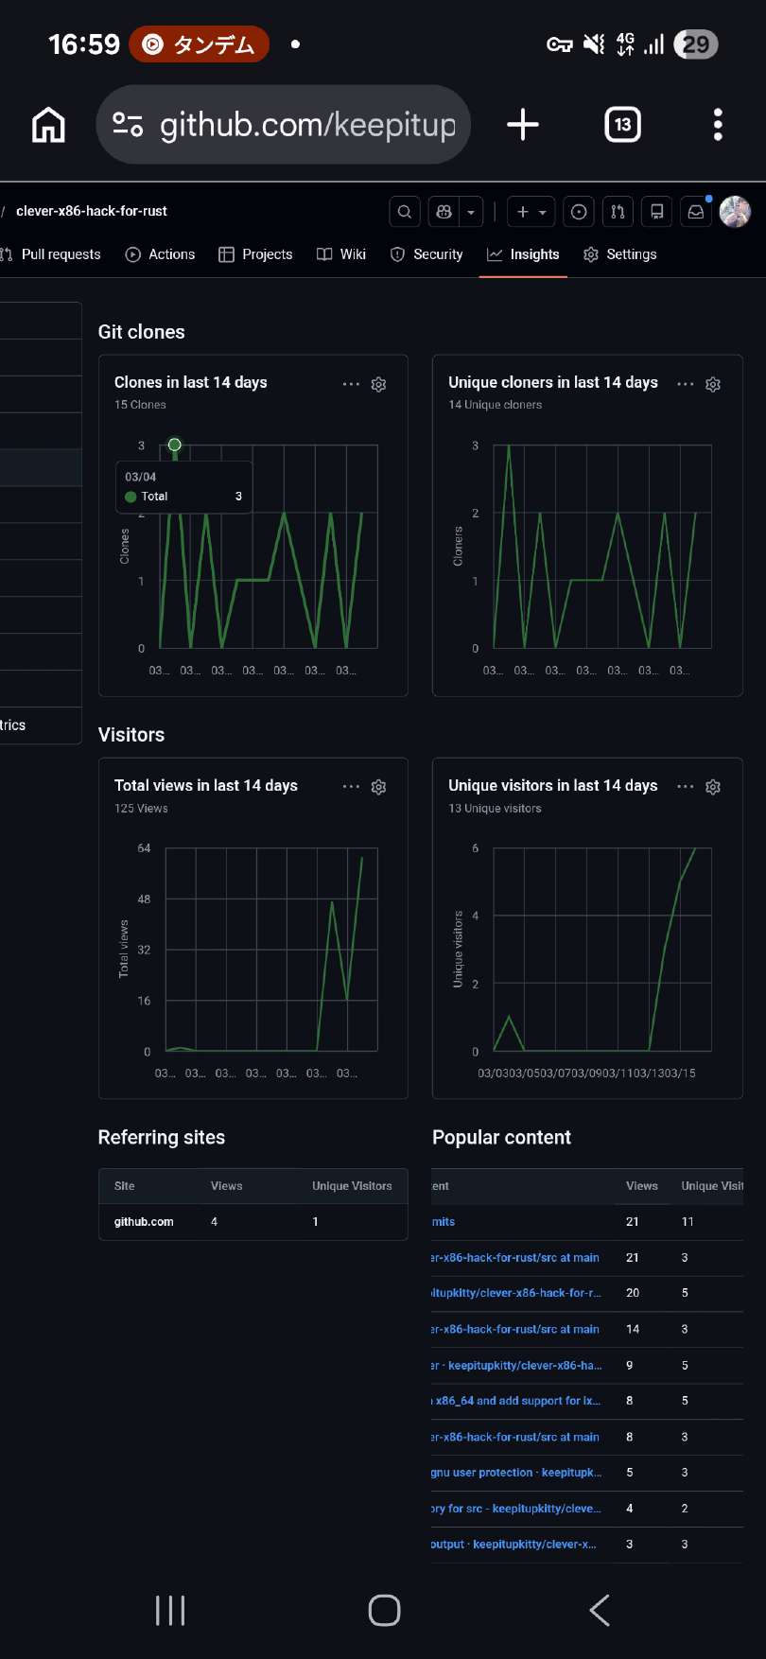Select the '15 Clones' text

point(140,405)
